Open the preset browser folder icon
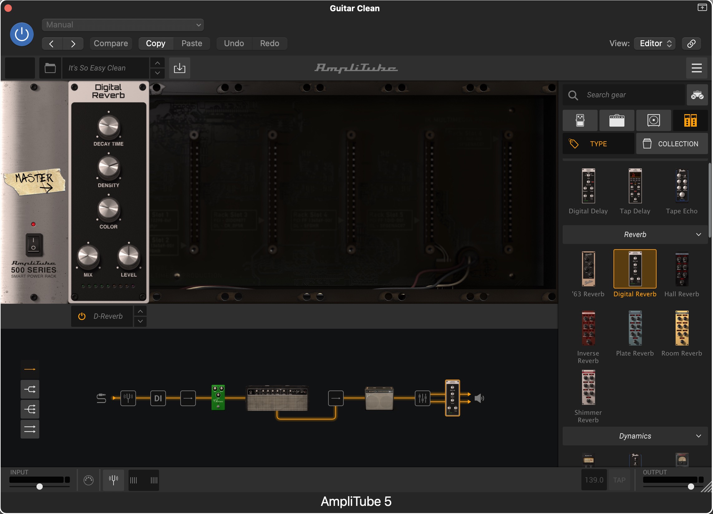 50,68
